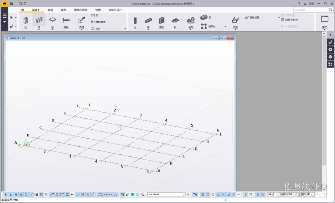Open the 视图 (View) tab
The width and height of the screenshot is (335, 203).
[64, 10]
